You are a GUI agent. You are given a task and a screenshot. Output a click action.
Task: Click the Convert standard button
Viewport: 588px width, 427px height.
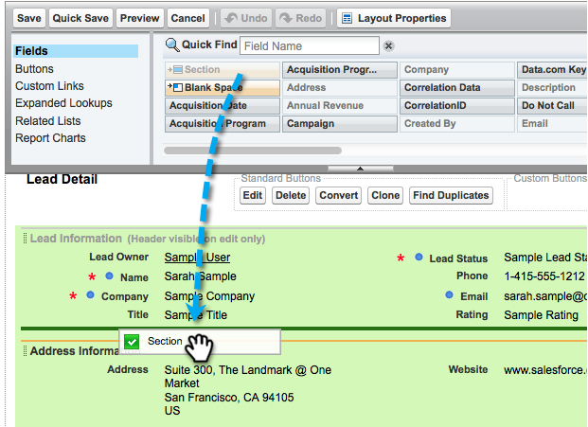tap(338, 195)
